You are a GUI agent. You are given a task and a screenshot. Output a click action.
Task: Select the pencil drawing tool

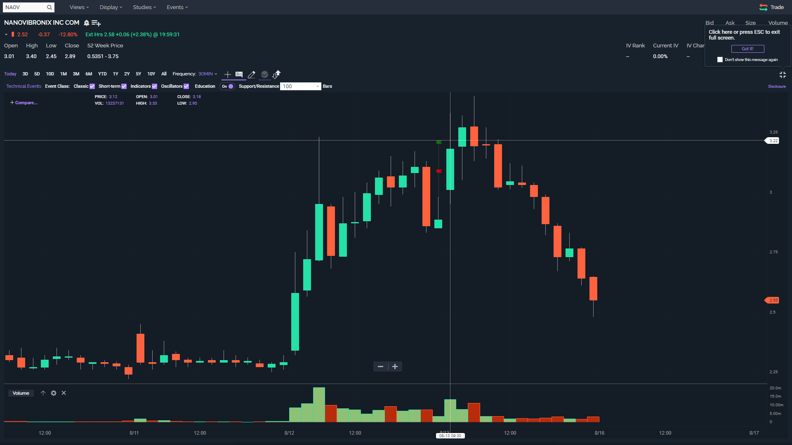point(251,75)
